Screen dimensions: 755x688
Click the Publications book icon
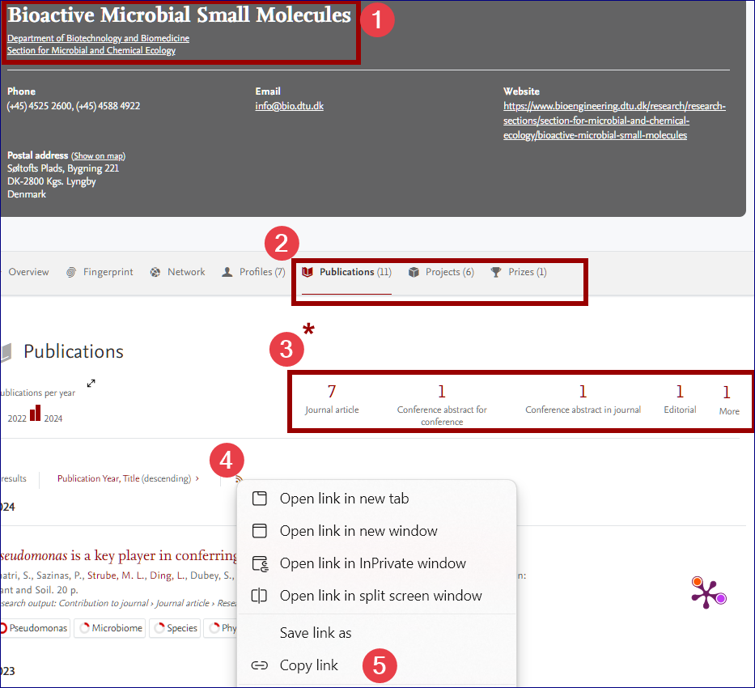[308, 272]
